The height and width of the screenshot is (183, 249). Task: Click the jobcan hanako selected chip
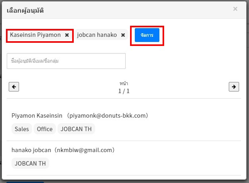[x=97, y=35]
